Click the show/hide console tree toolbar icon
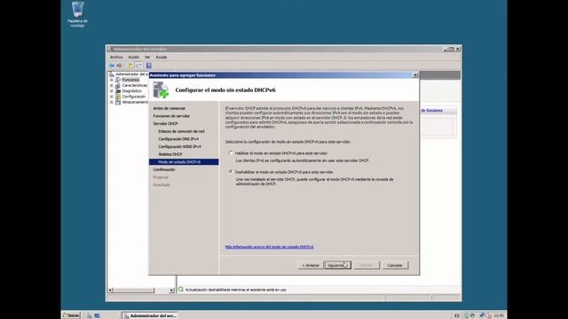The height and width of the screenshot is (319, 568). tap(138, 66)
